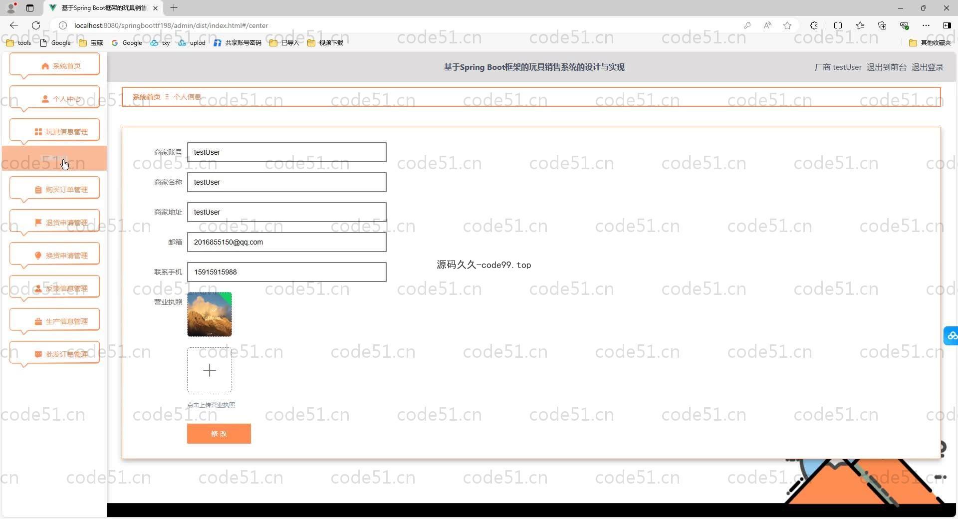Open the 其他收藏夹 folder
This screenshot has width=958, height=519.
pyautogui.click(x=930, y=43)
